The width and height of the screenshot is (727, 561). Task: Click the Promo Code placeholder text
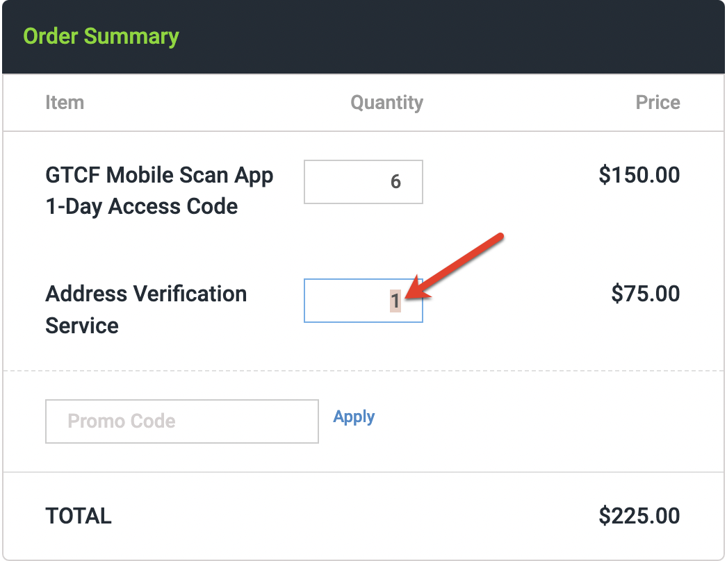[121, 421]
